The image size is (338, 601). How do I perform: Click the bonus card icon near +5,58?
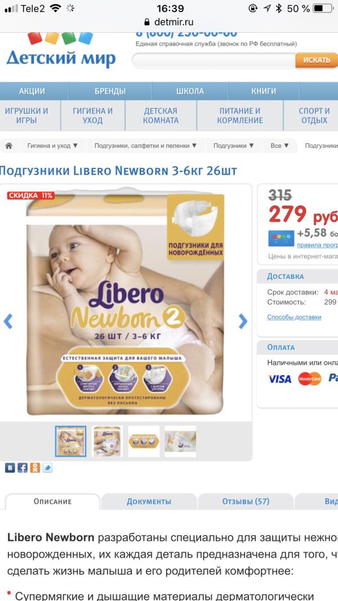coord(281,238)
